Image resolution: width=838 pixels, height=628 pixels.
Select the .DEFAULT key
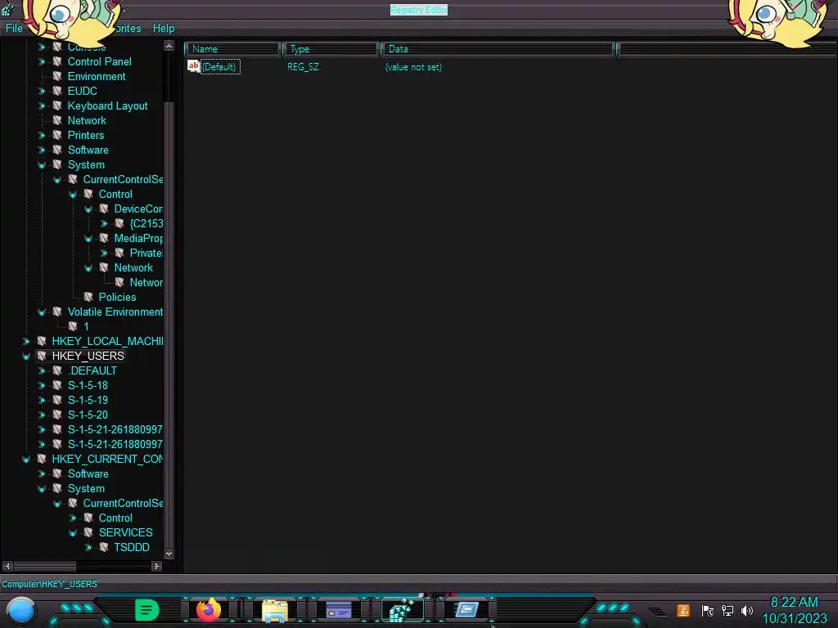[x=92, y=370]
